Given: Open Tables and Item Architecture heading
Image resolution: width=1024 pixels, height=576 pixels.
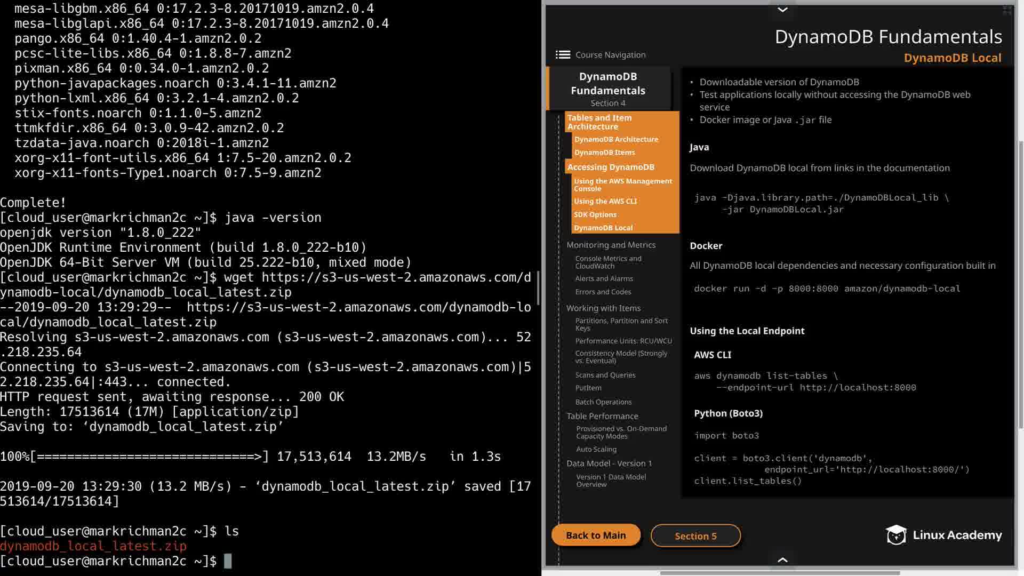Looking at the screenshot, I should [x=599, y=122].
